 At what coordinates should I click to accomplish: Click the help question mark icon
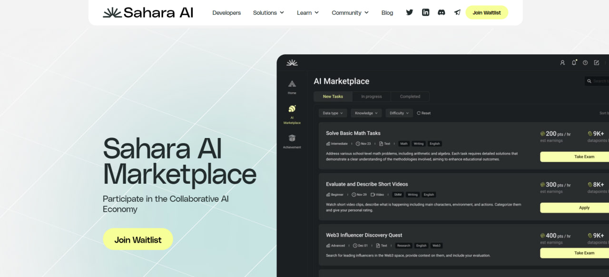click(585, 62)
